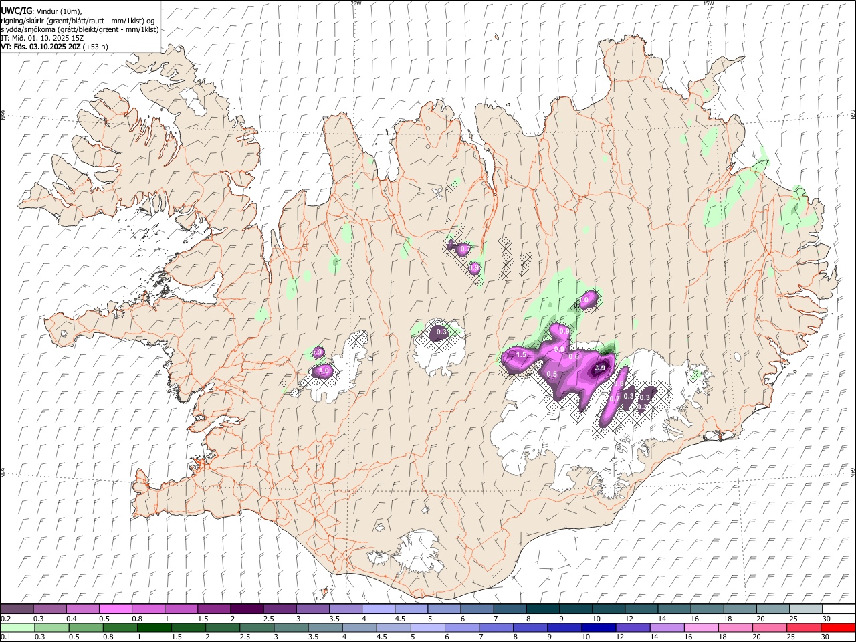Click the '0.5' precipitation value on the map

coord(552,374)
